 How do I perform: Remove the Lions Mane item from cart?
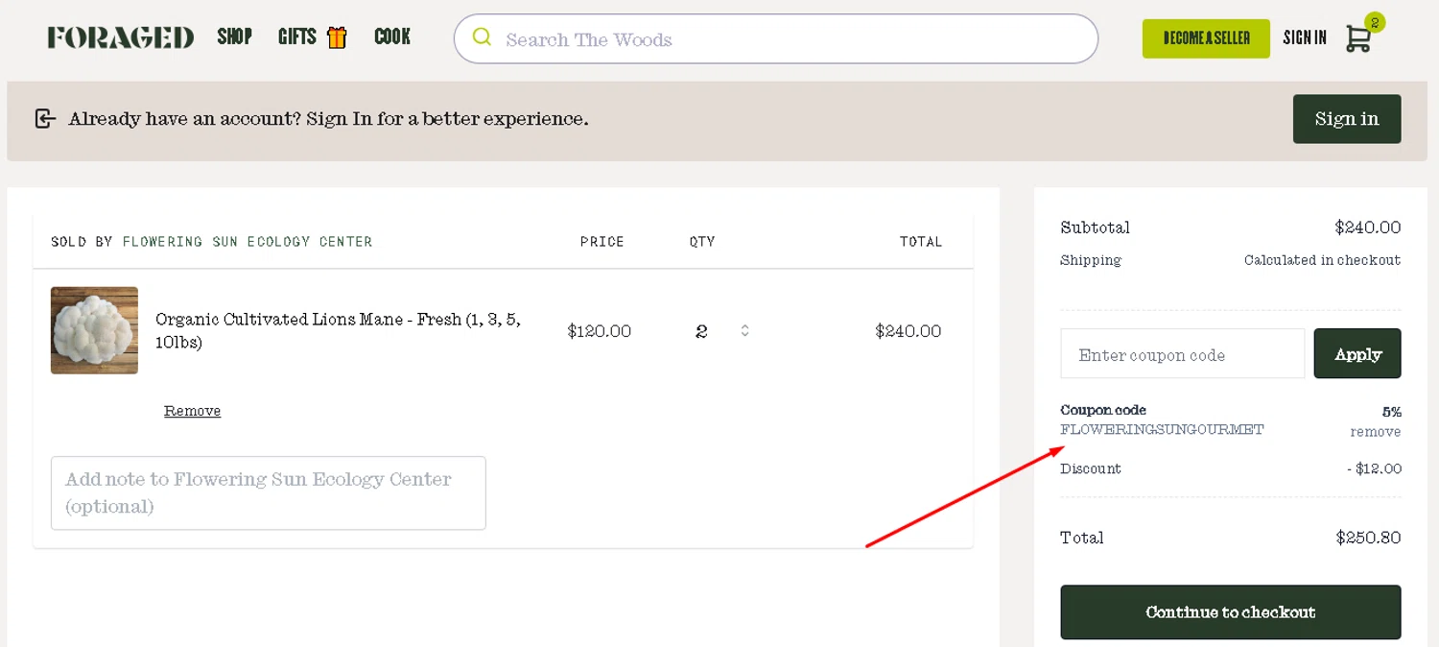point(192,411)
